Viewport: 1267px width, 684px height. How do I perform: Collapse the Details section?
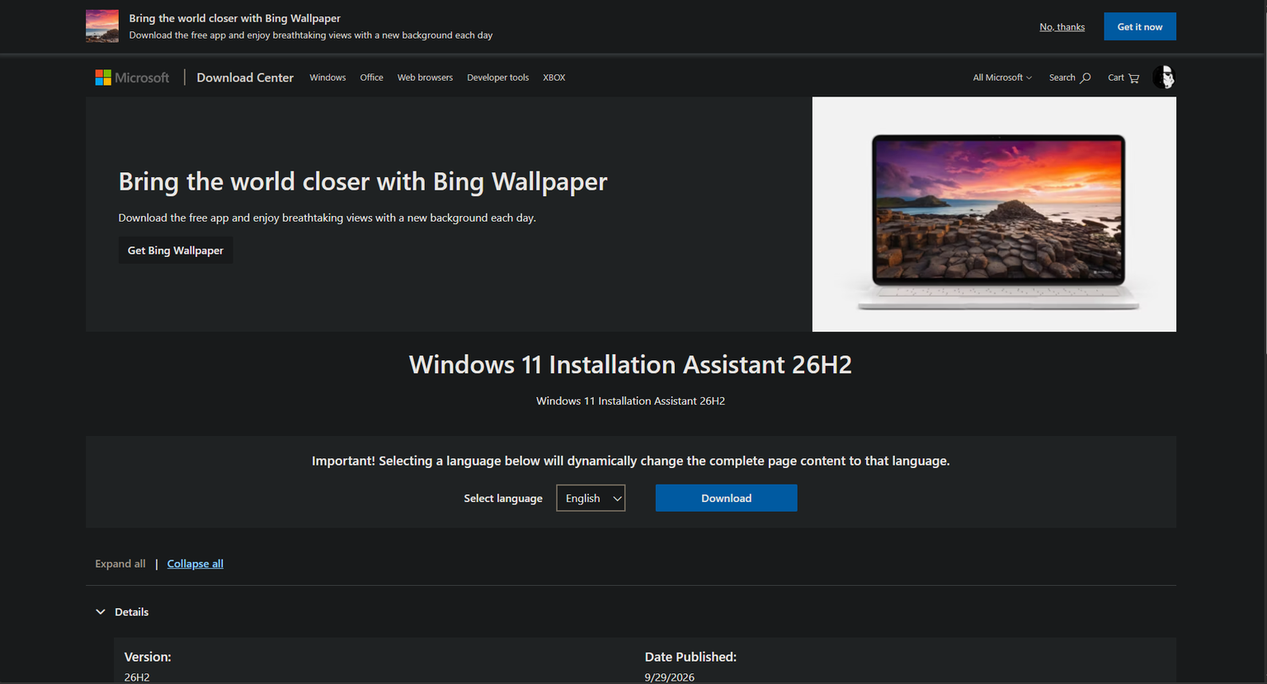pyautogui.click(x=122, y=611)
